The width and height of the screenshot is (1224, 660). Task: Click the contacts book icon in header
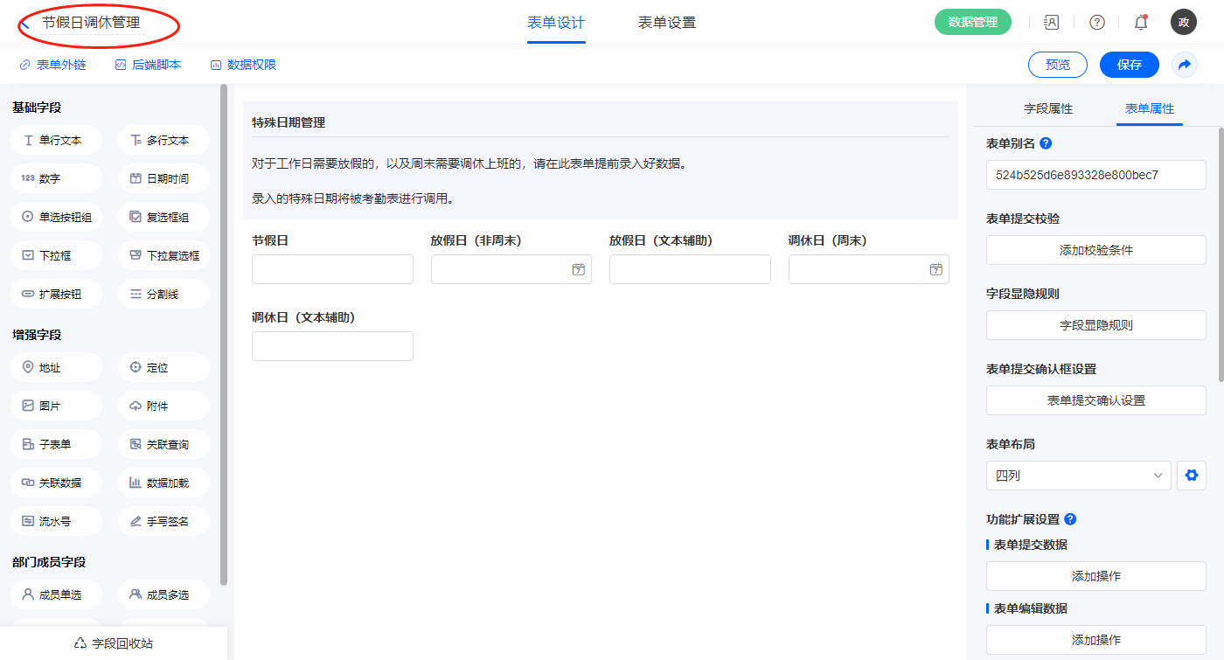pos(1052,23)
